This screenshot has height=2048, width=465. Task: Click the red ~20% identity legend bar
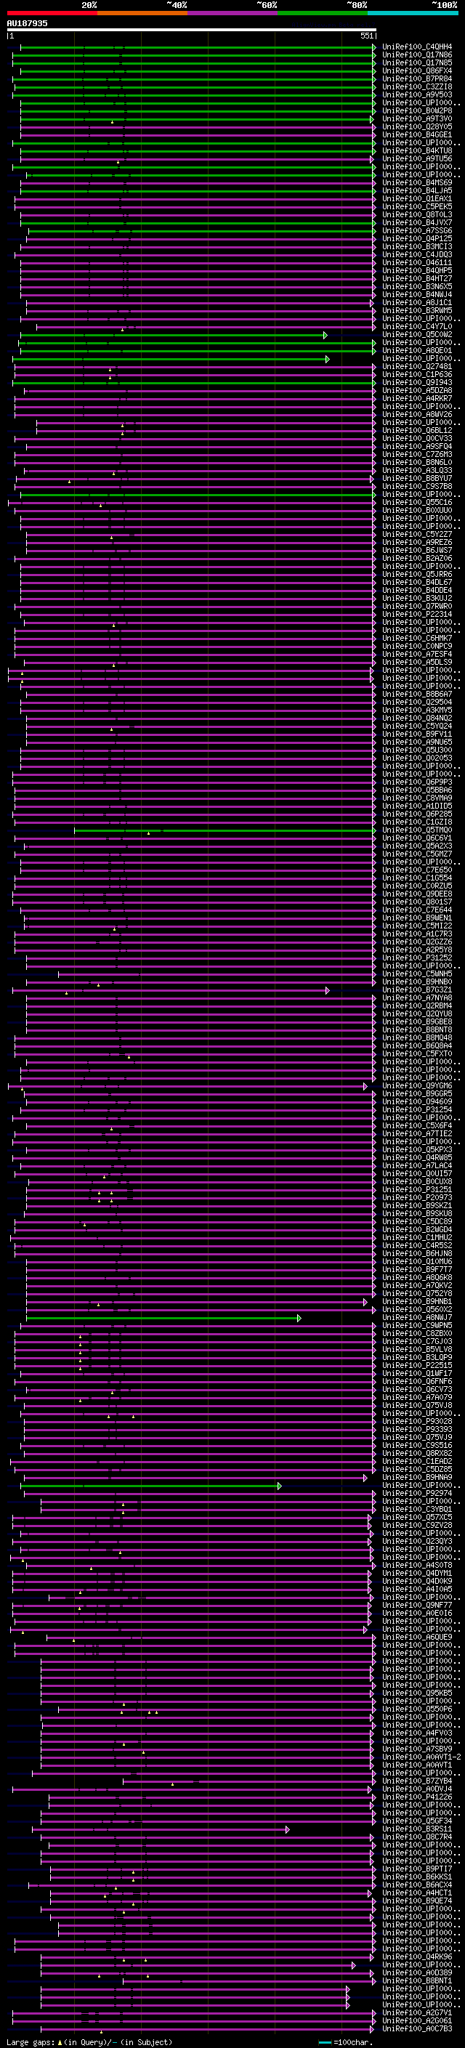pos(52,13)
